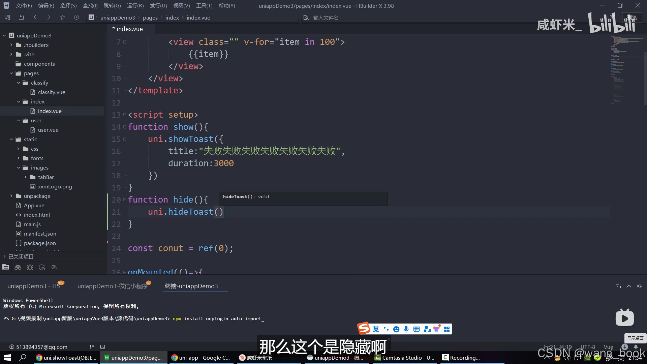The height and width of the screenshot is (364, 647).
Task: Collapse the uniappDemo3 project root
Action: (4, 35)
